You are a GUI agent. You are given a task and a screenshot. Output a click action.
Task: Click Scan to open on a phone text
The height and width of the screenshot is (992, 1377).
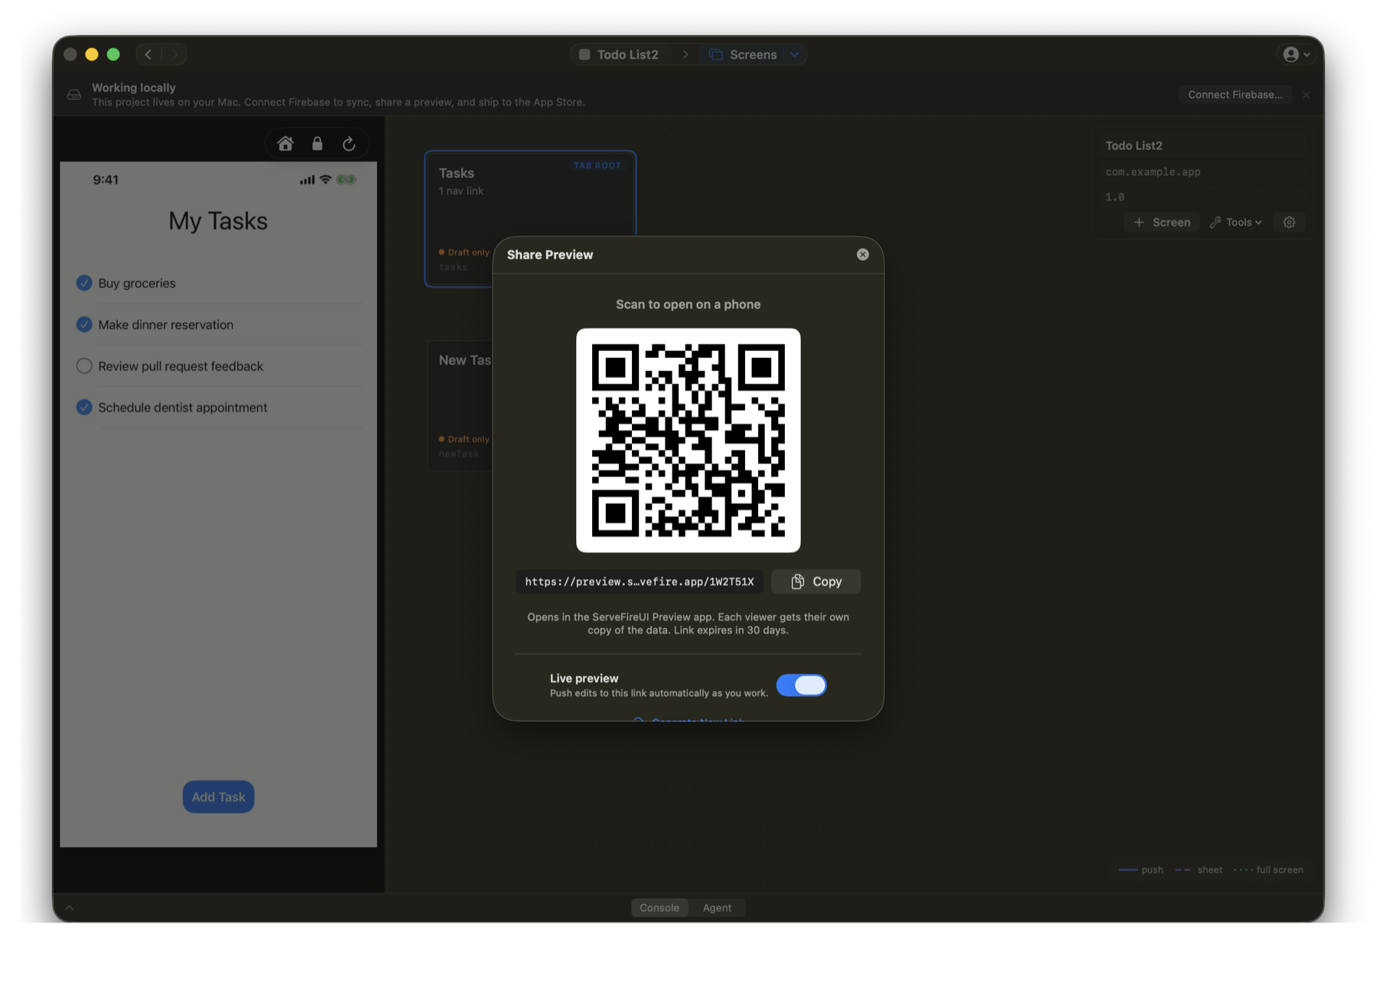pos(688,304)
